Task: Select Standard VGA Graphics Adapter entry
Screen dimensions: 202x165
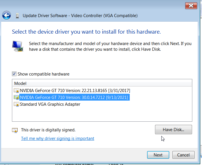Action: click(x=50, y=104)
